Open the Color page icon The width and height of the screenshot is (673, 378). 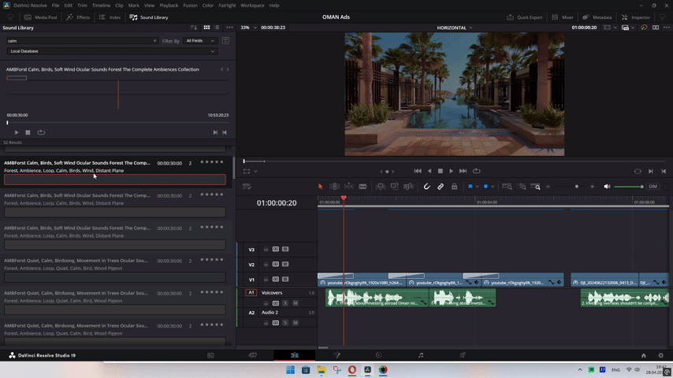tap(378, 355)
